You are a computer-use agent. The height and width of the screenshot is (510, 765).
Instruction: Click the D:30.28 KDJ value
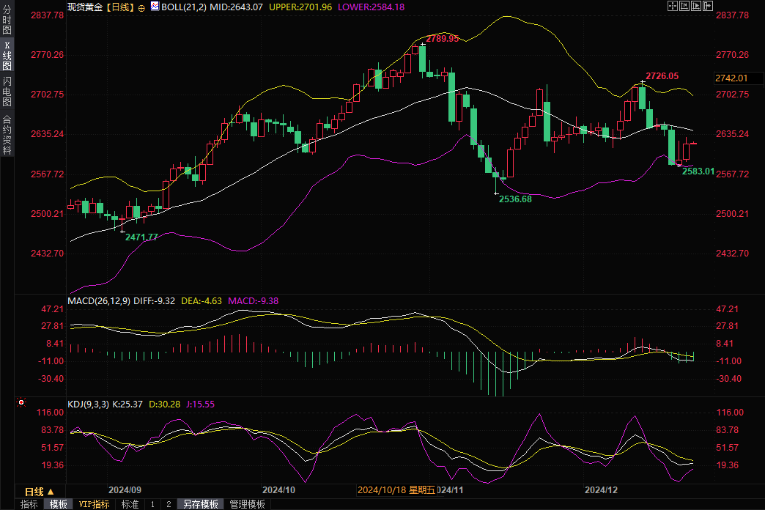click(164, 404)
